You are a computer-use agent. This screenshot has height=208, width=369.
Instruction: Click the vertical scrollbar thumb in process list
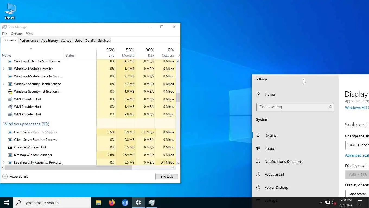pos(178,97)
